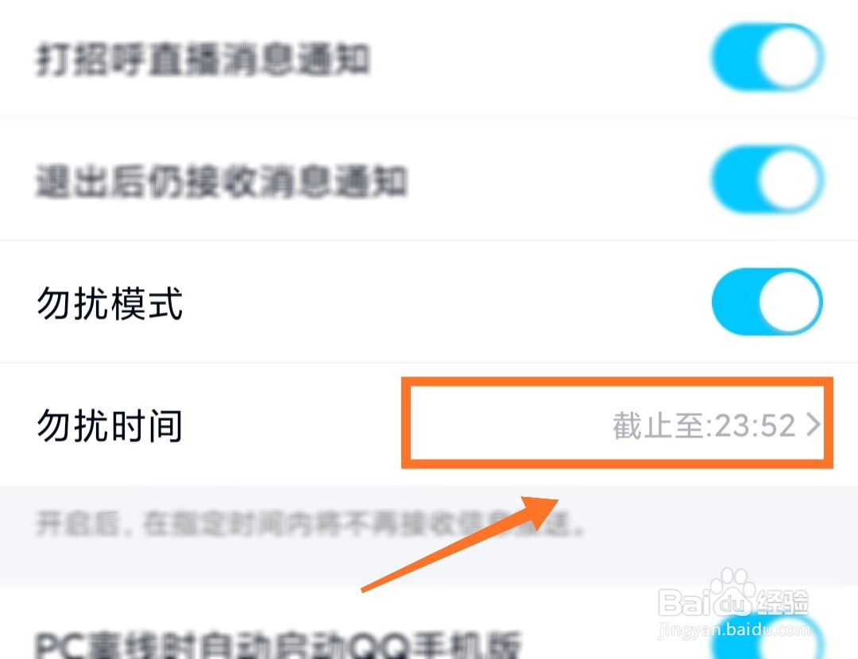
Task: Click the chevron arrow beside 23:52
Action: pyautogui.click(x=814, y=425)
